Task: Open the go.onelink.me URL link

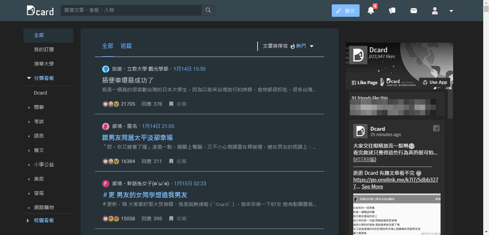Action: tap(396, 183)
